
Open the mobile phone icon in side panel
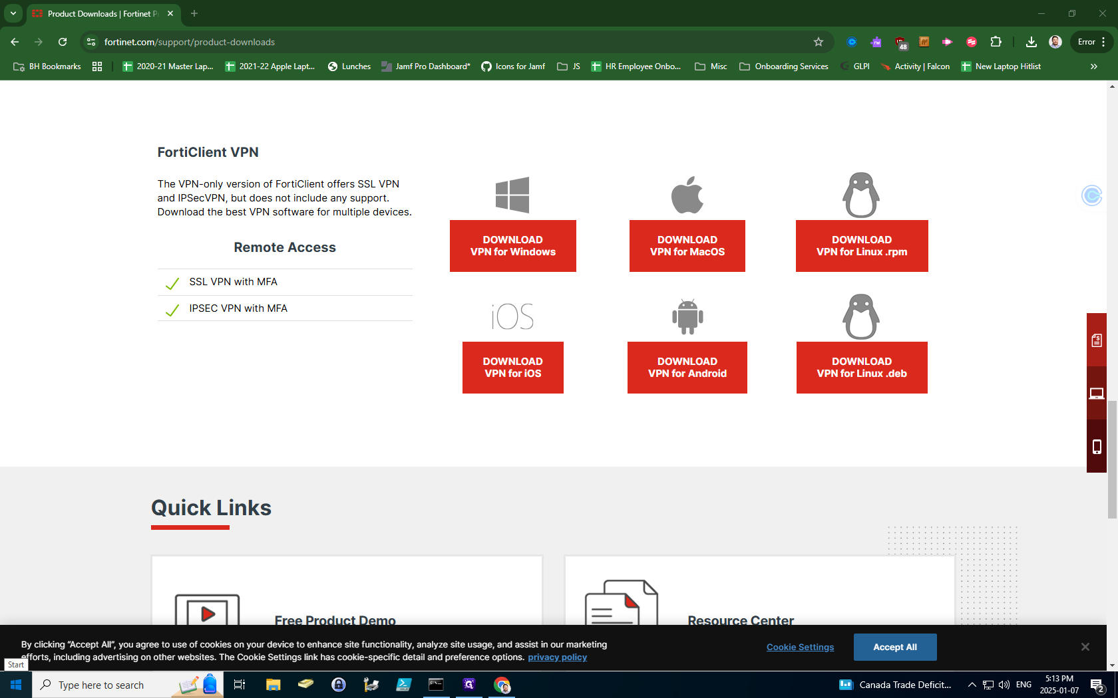1097,447
